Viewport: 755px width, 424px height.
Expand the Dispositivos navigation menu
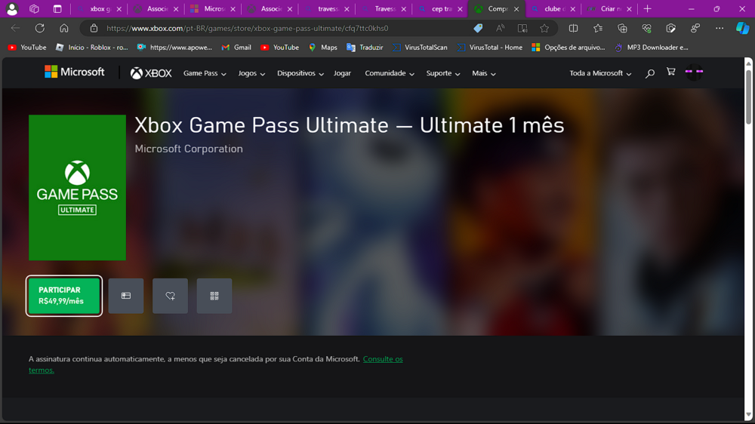coord(300,74)
